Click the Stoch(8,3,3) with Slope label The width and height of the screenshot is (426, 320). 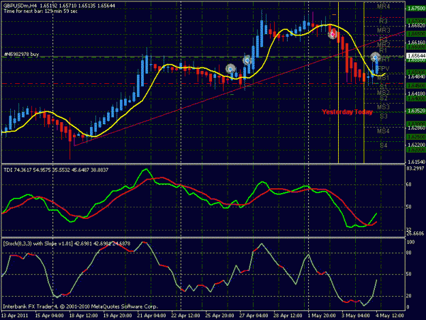[67, 244]
